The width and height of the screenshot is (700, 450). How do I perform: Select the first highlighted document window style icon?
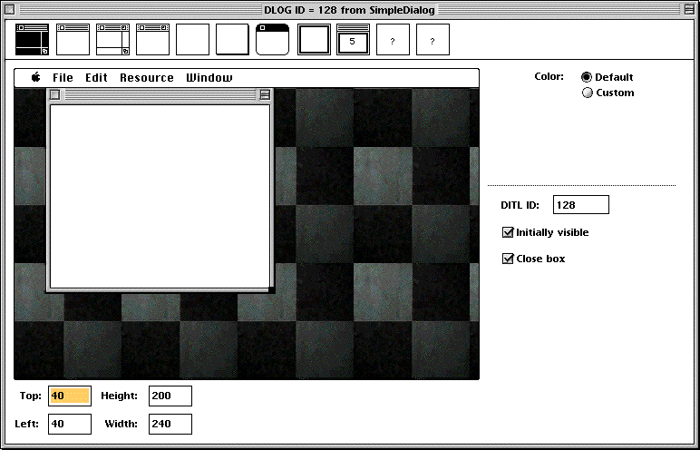click(x=33, y=40)
